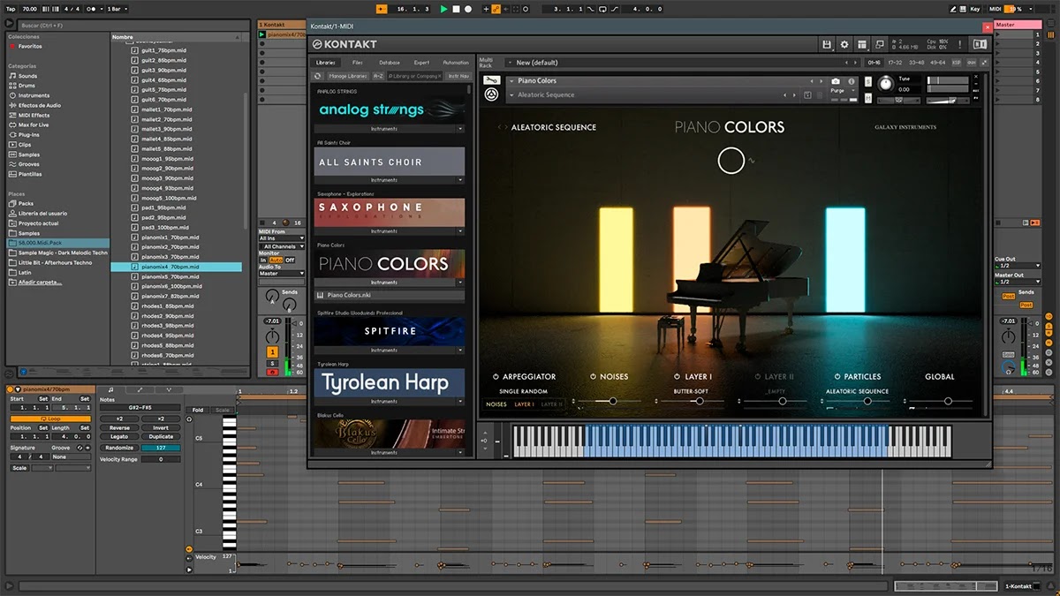Screen dimensions: 1060x596
Task: Click the notes tab icon in clip view
Action: [111, 389]
